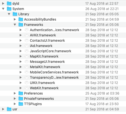Click the usr folder icon

[9, 109]
